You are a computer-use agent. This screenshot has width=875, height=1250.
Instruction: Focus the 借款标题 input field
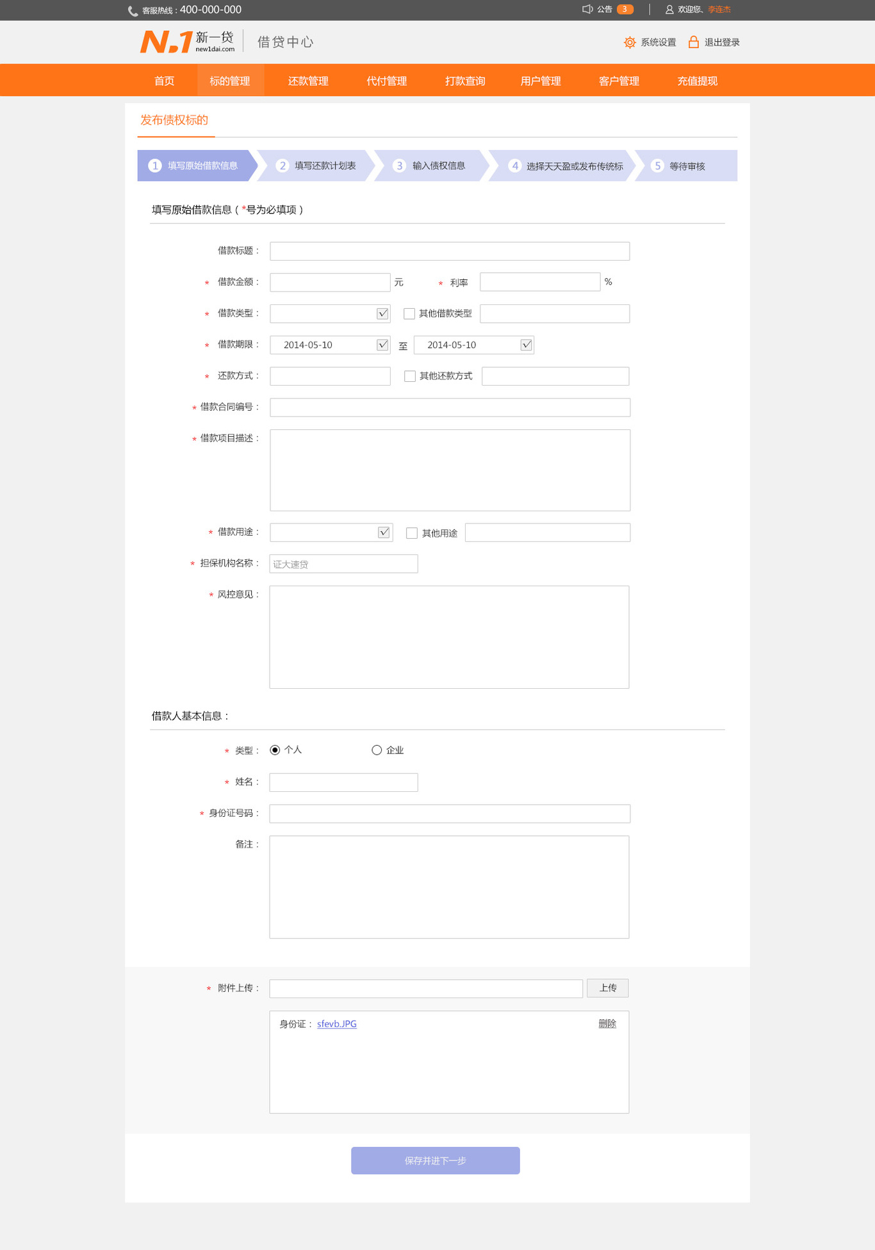(x=450, y=251)
